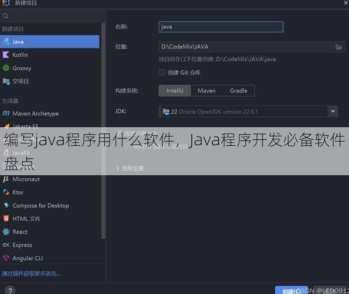Select the Micronaut mu icon
Viewport: 349px width, 294px height.
click(x=6, y=179)
